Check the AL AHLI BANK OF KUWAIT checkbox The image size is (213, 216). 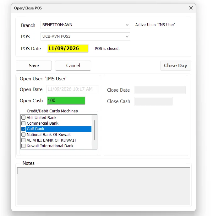[x=24, y=140]
